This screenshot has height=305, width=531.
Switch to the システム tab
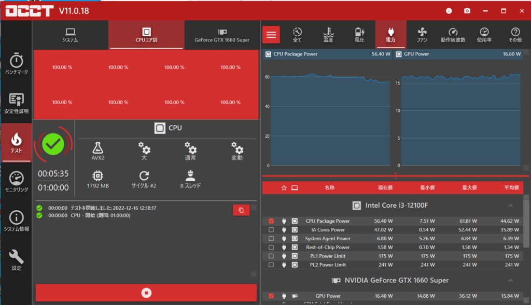pos(71,35)
